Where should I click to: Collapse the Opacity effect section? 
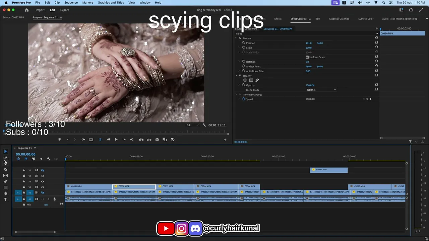[x=236, y=76]
